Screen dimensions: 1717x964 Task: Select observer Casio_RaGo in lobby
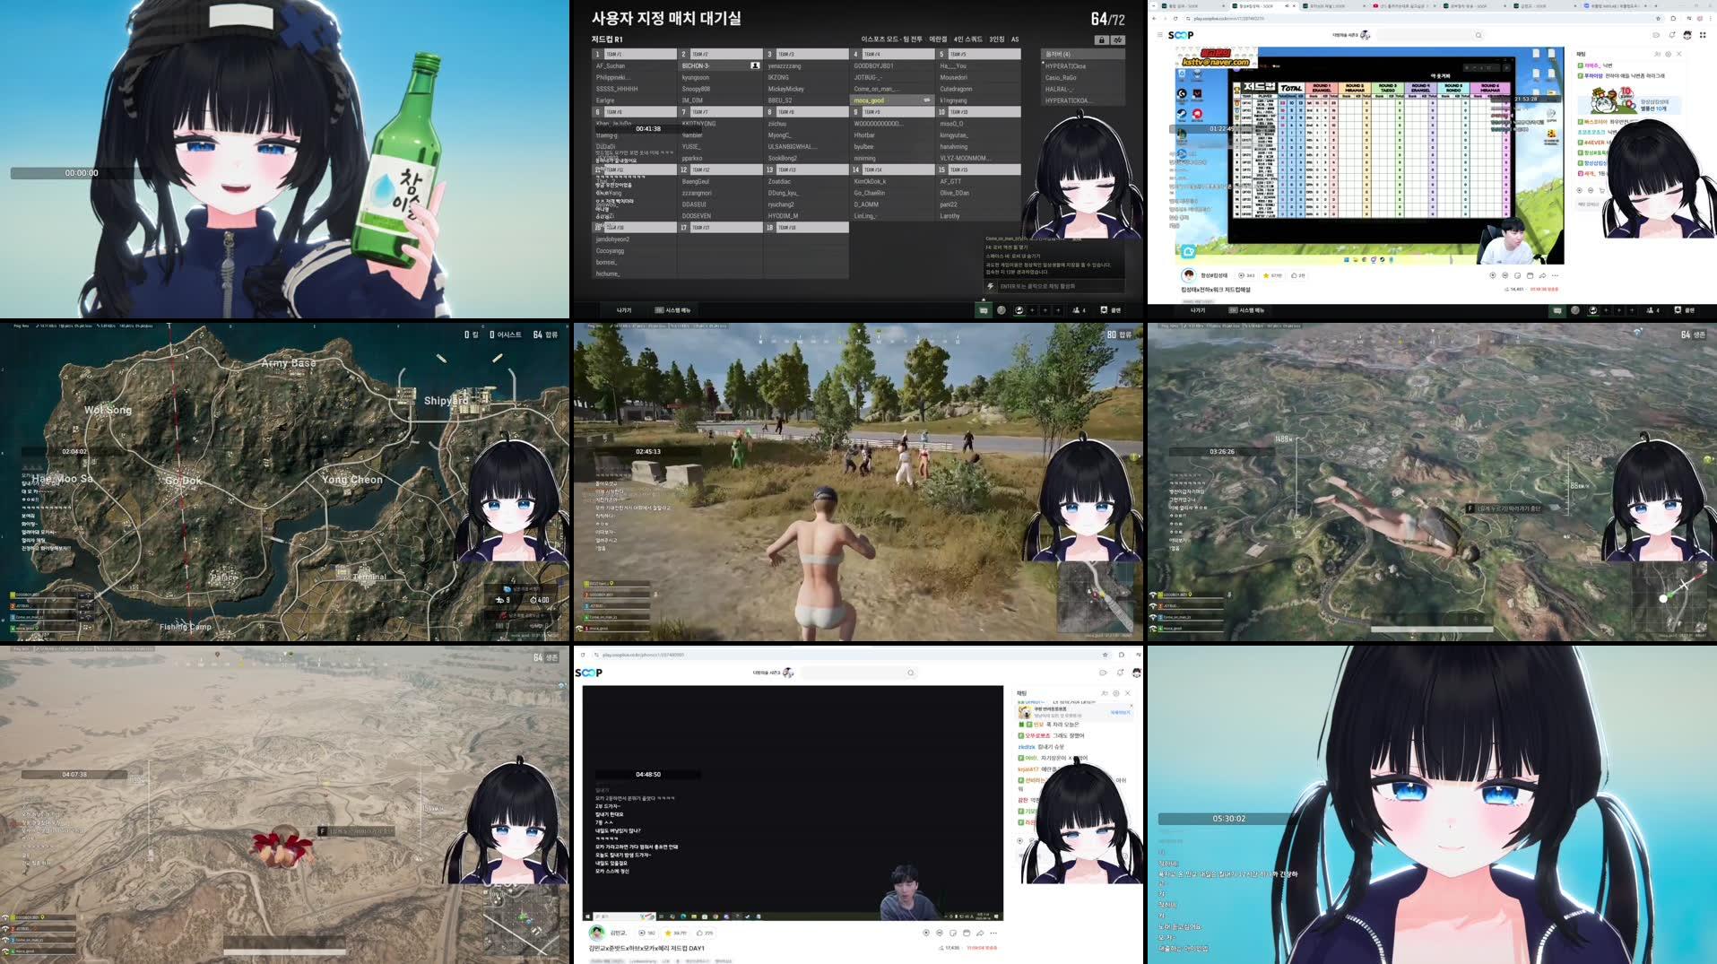pos(1061,77)
